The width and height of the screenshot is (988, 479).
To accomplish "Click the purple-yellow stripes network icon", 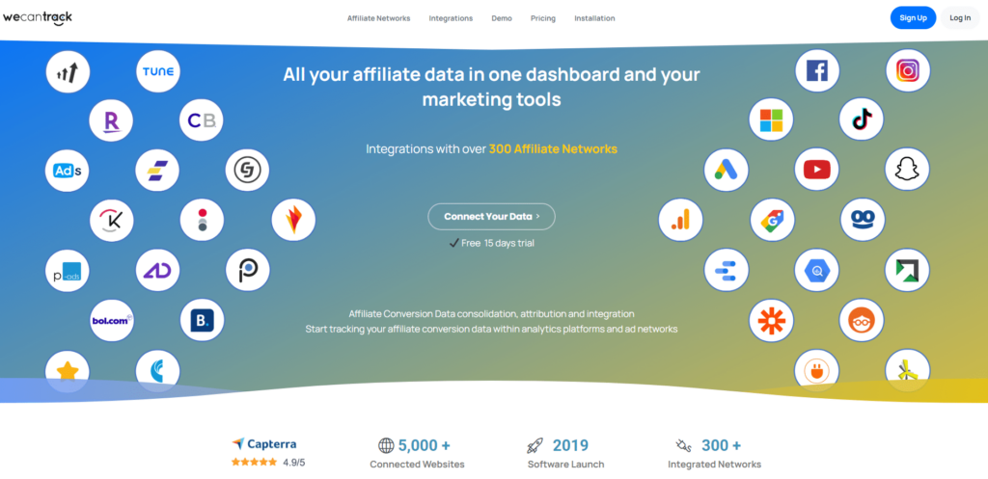I will pyautogui.click(x=157, y=171).
